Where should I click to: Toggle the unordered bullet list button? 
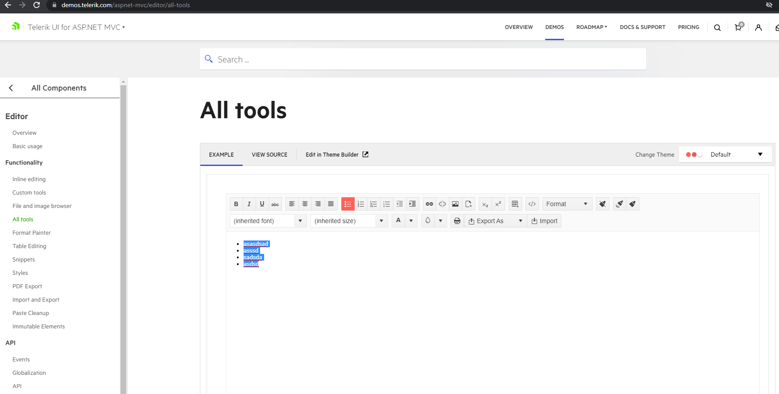(x=348, y=204)
